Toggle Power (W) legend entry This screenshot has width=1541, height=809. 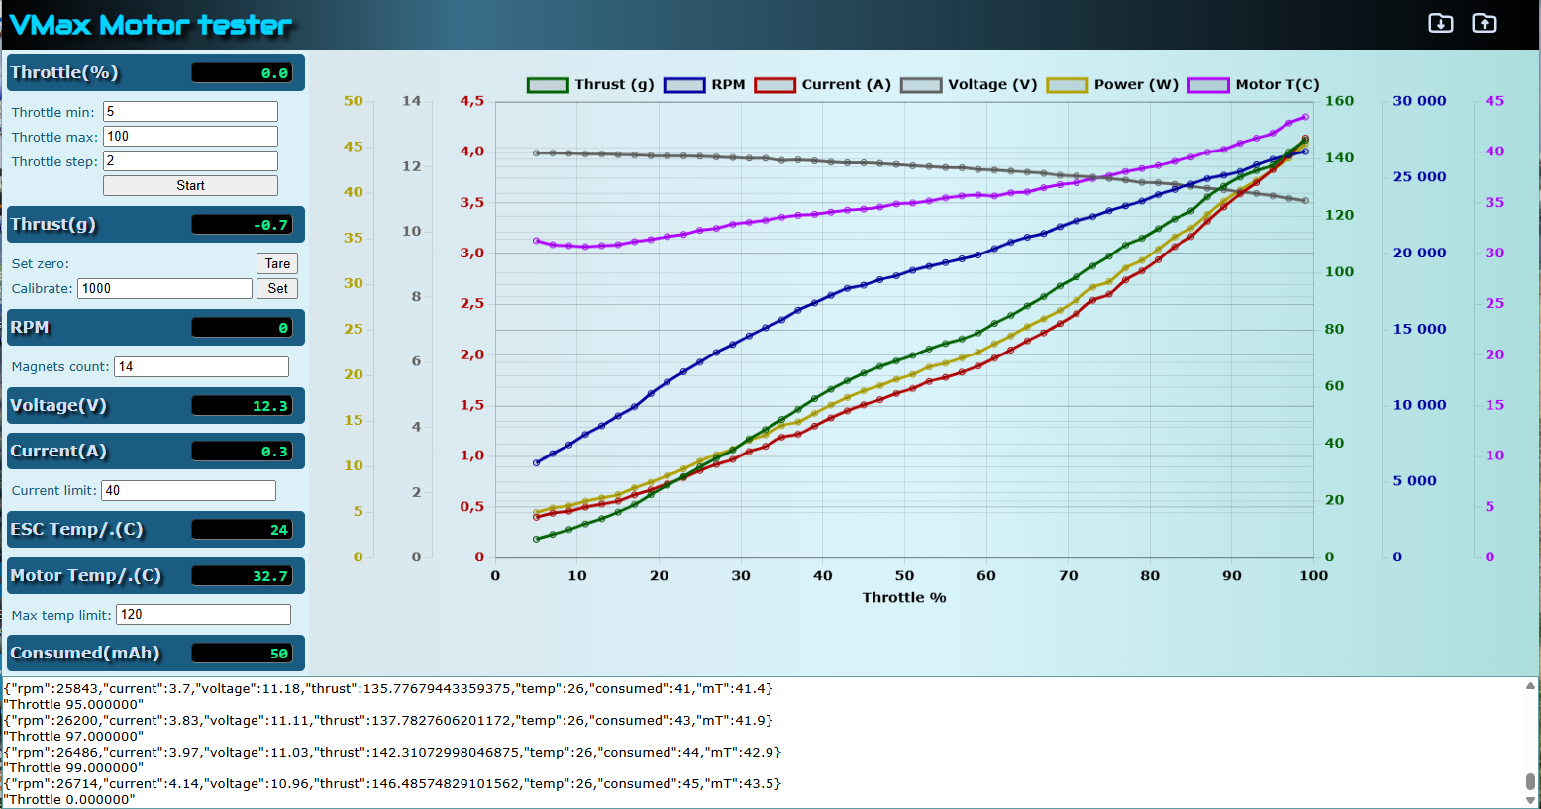click(1112, 85)
